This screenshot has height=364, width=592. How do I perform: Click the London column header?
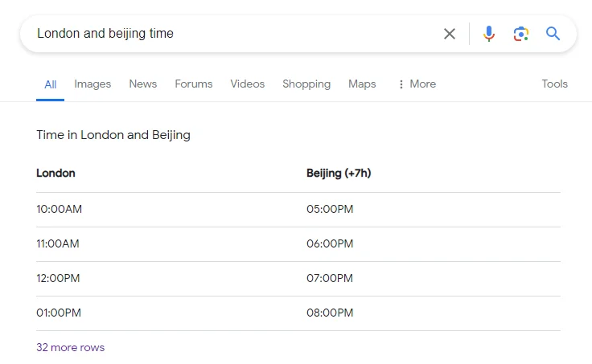point(56,174)
